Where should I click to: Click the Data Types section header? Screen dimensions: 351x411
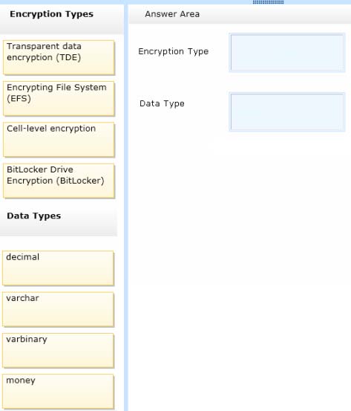click(x=34, y=216)
